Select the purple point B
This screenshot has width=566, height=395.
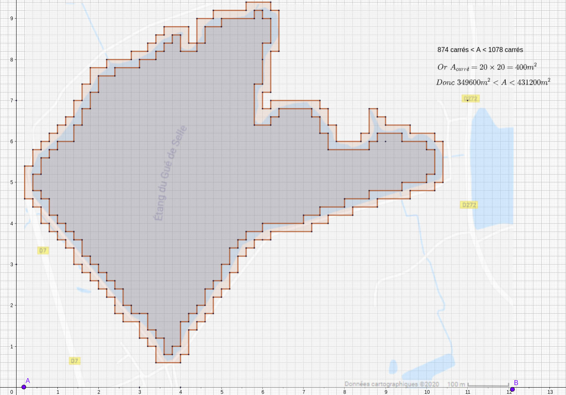pyautogui.click(x=512, y=389)
